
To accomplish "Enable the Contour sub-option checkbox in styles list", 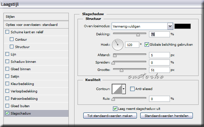I will click(11, 39).
